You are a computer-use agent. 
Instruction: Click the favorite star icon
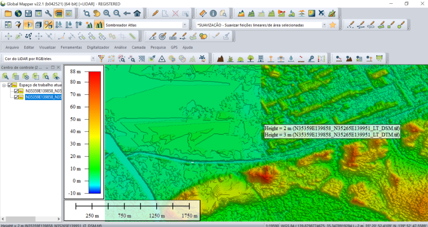pyautogui.click(x=333, y=25)
